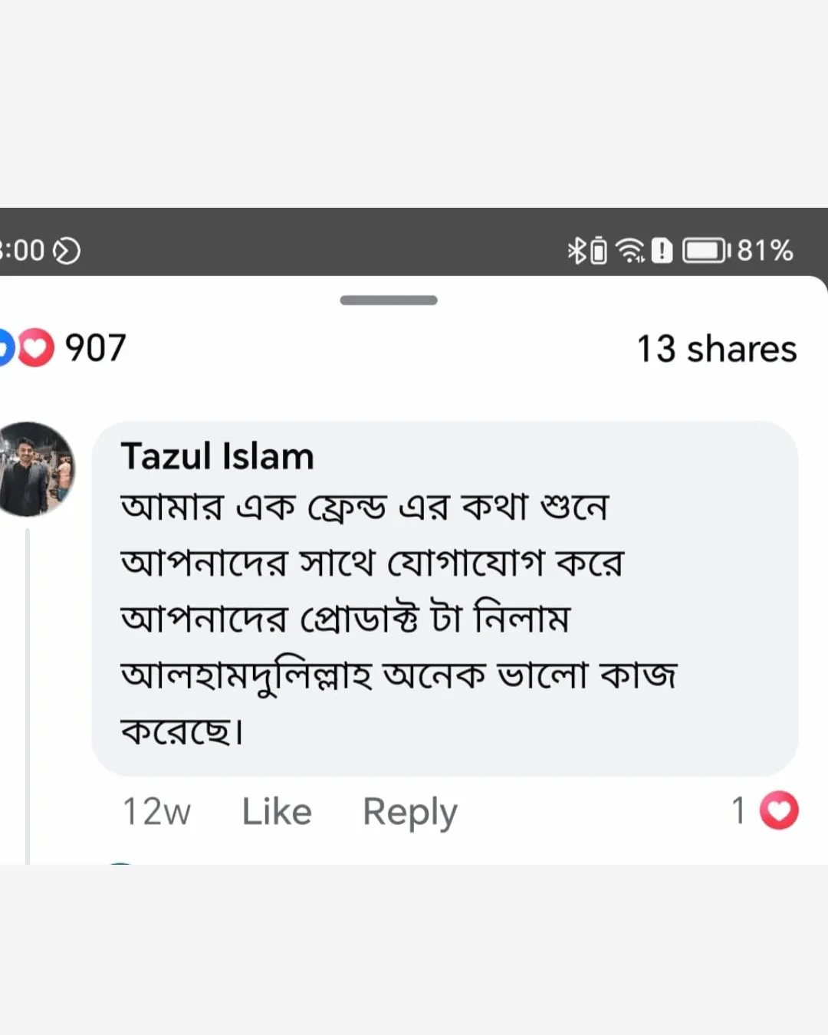Image resolution: width=828 pixels, height=1035 pixels.
Task: Tap the battery icon beside 81%
Action: tap(705, 251)
